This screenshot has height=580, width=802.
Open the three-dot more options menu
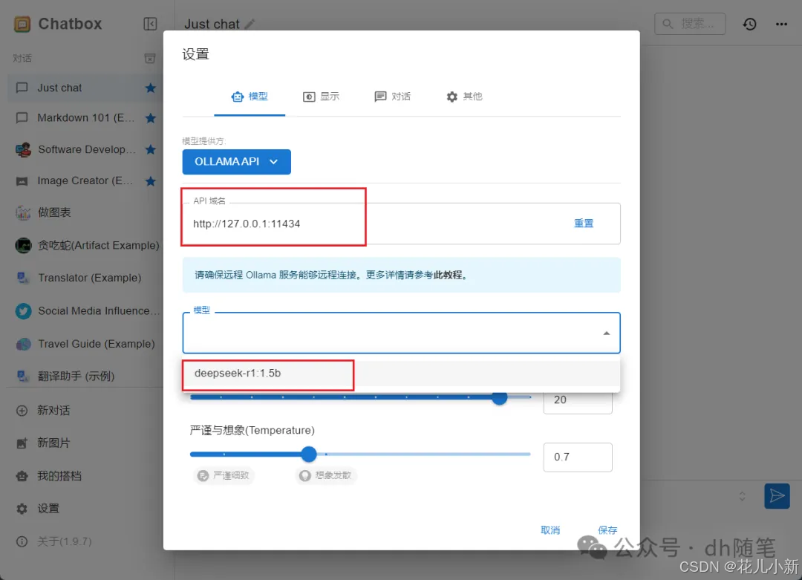781,24
